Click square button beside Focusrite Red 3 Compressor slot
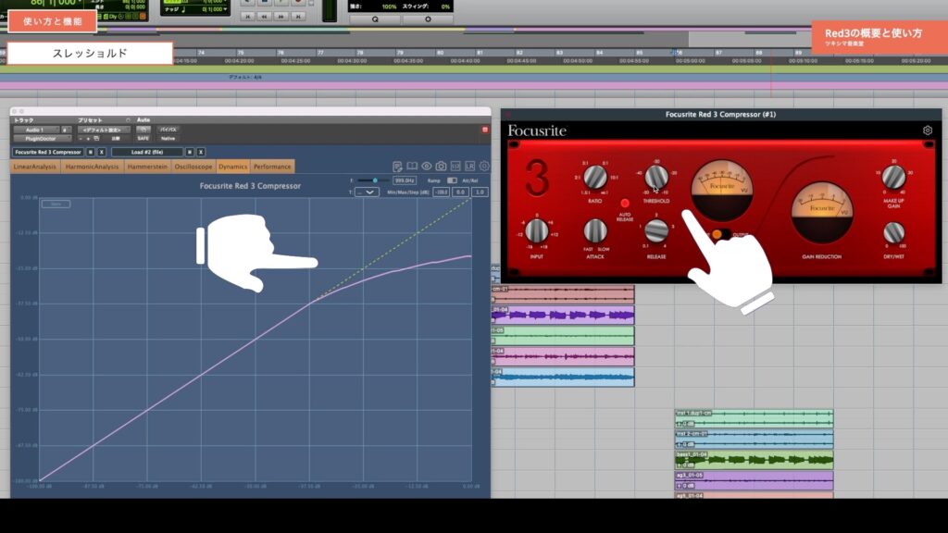 tap(90, 153)
